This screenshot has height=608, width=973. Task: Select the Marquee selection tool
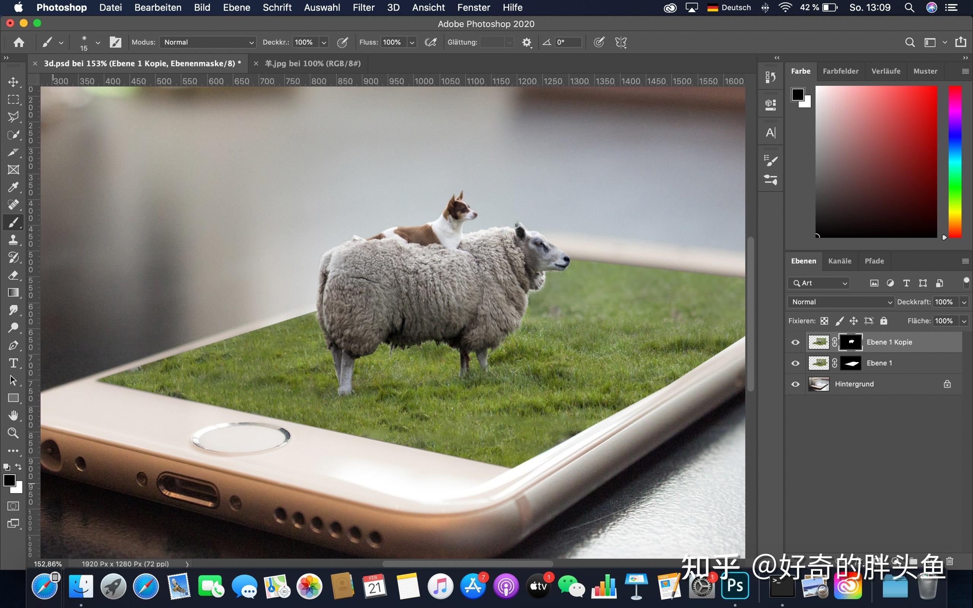coord(14,100)
